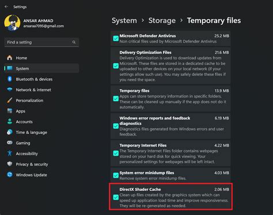Click 'Remove system error minidump files' description
The width and height of the screenshot is (273, 215).
(x=153, y=178)
